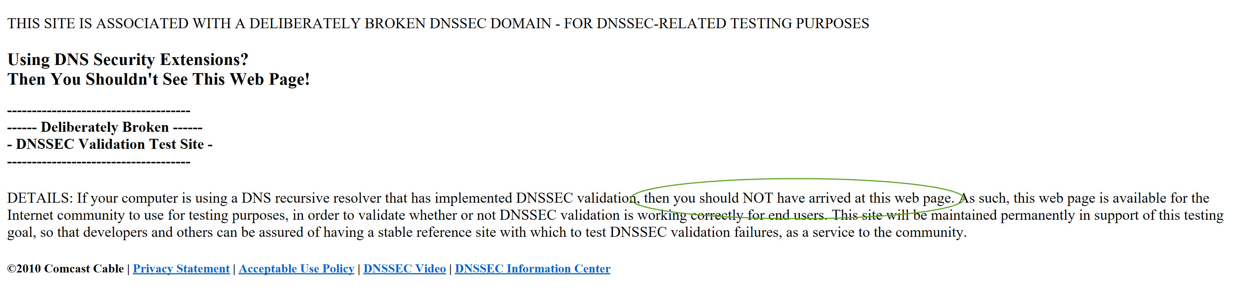Click the "Using DNS Security Extensions?" heading
1236x307 pixels.
tap(128, 59)
